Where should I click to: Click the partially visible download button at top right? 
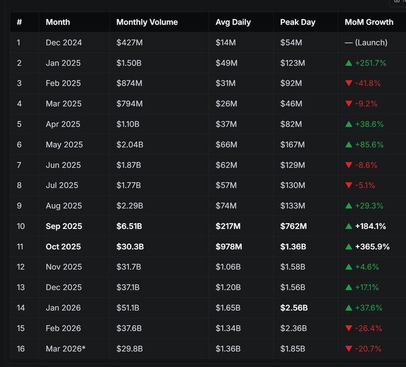398,2
